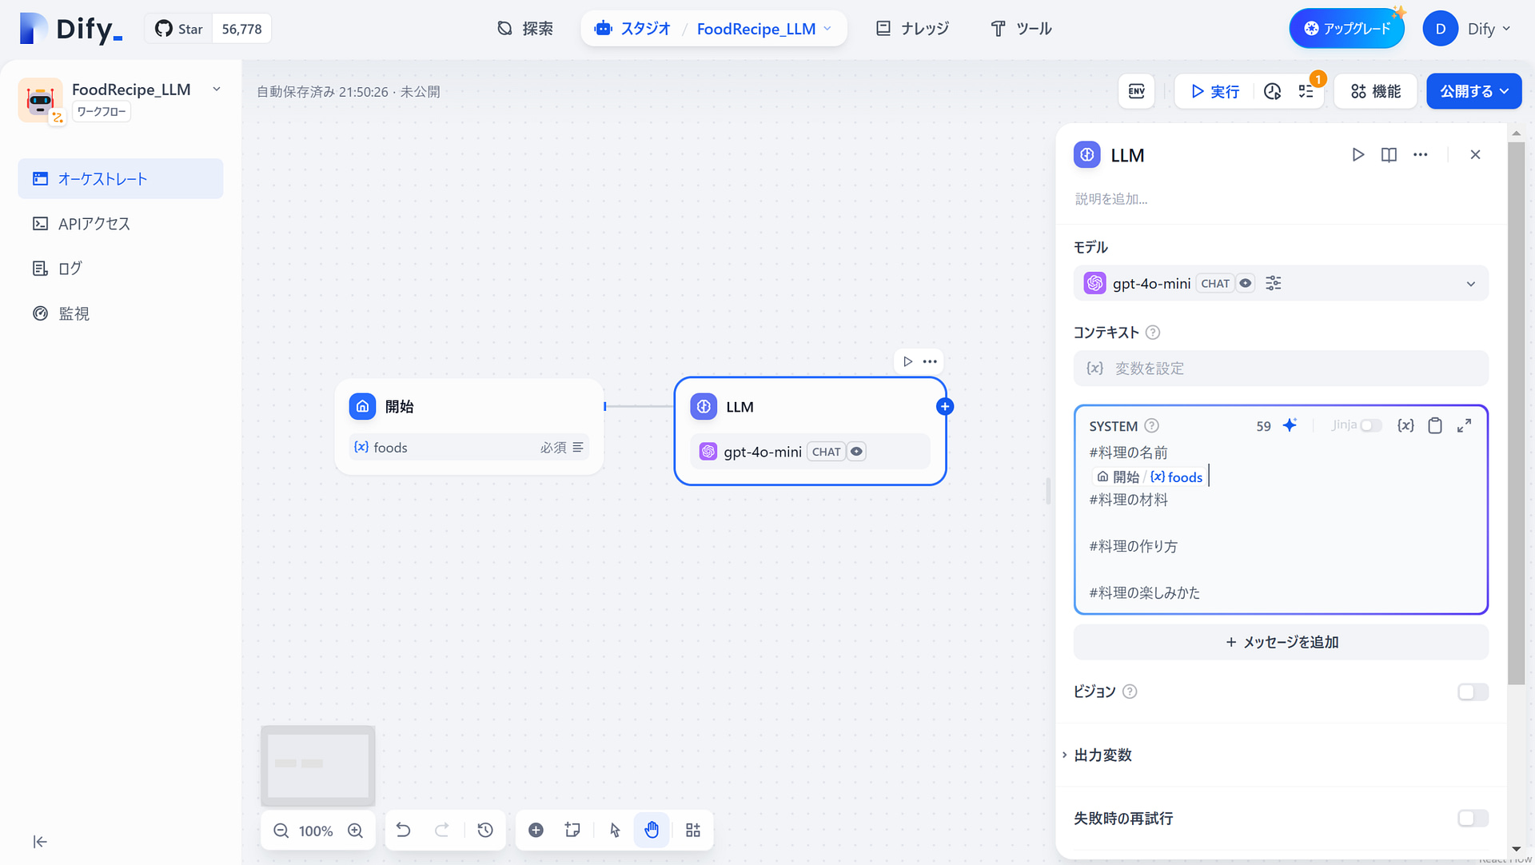1535x865 pixels.
Task: Select the hand pan tool
Action: 652,830
